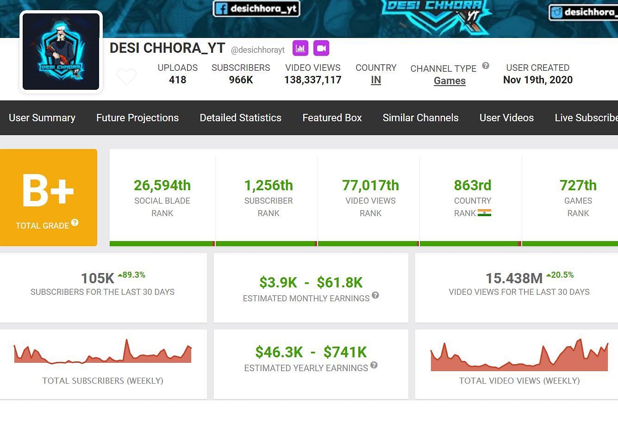Open the Estimated Monthly Earnings help icon

375,295
